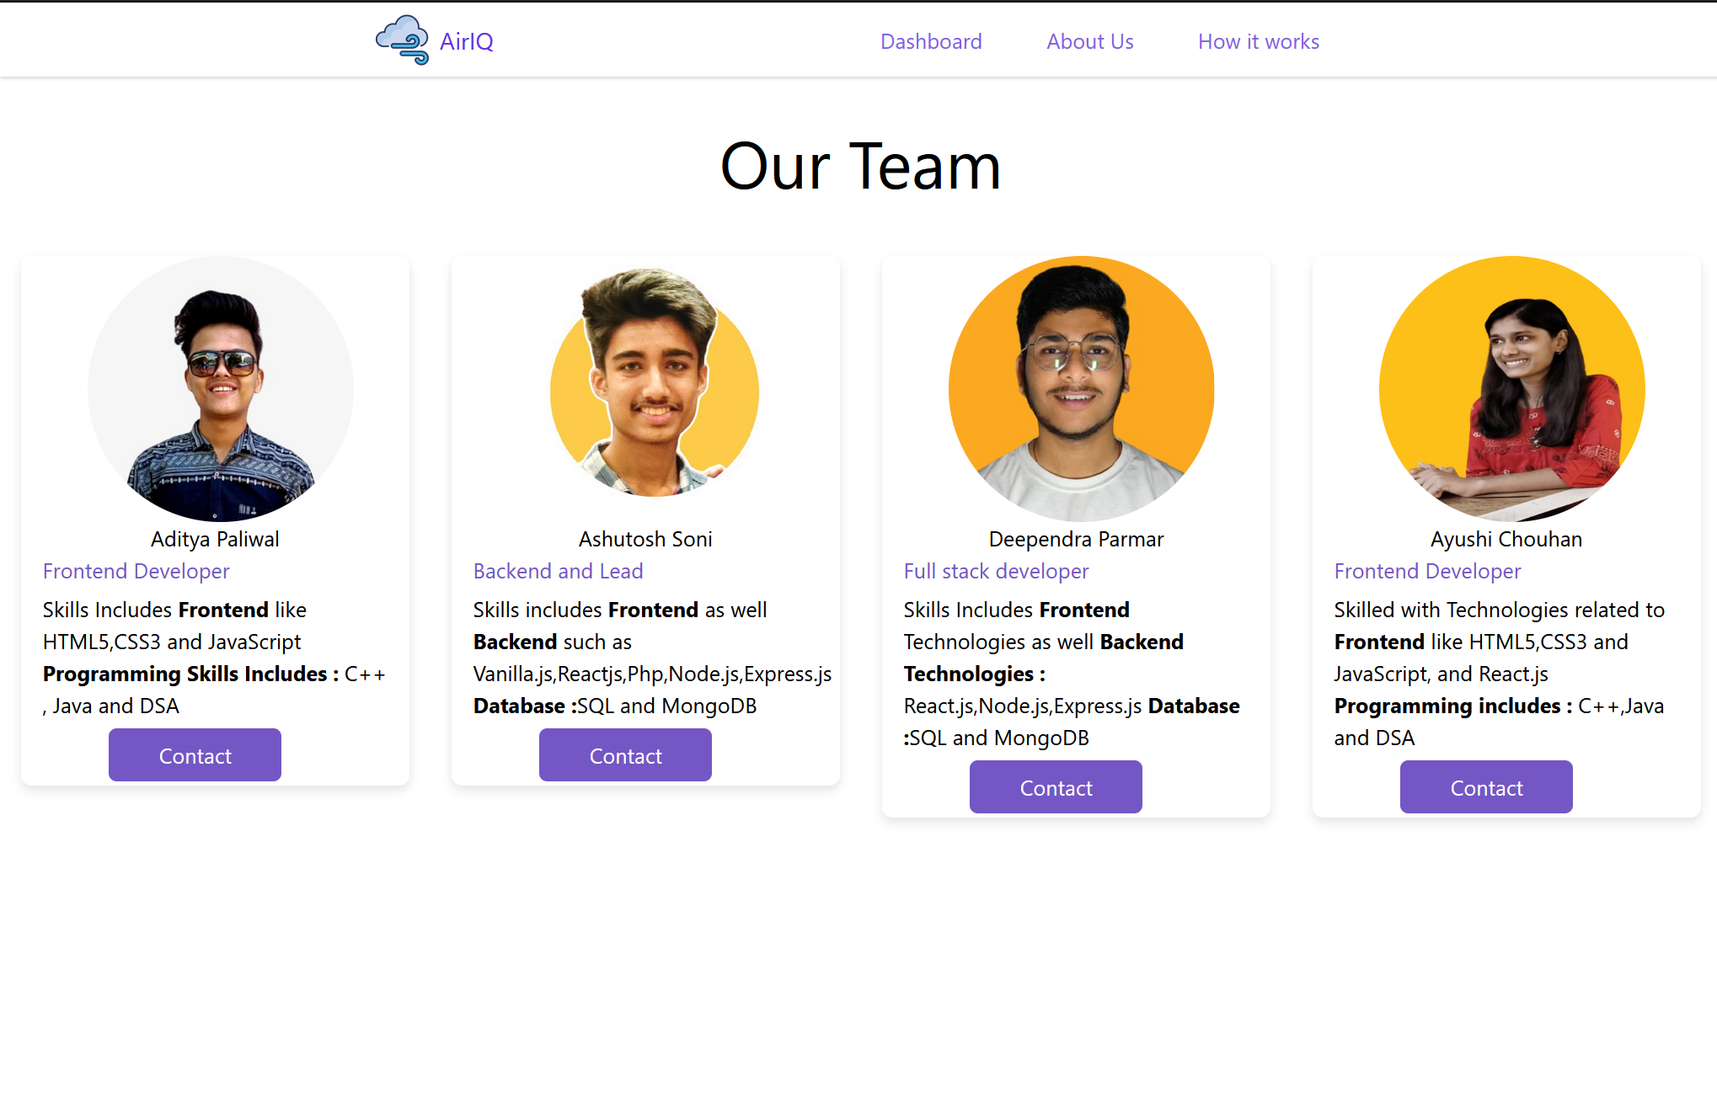
Task: Click the AirIQ cloud logo icon
Action: pos(402,40)
